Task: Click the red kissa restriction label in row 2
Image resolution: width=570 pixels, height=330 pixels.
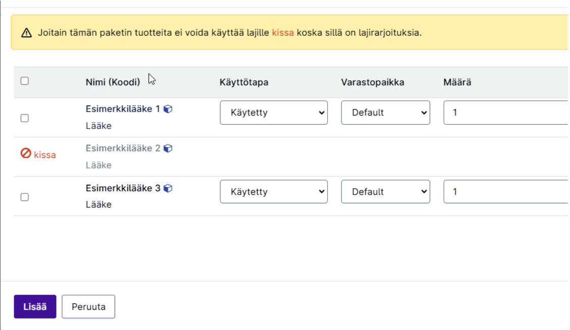Action: pyautogui.click(x=45, y=155)
